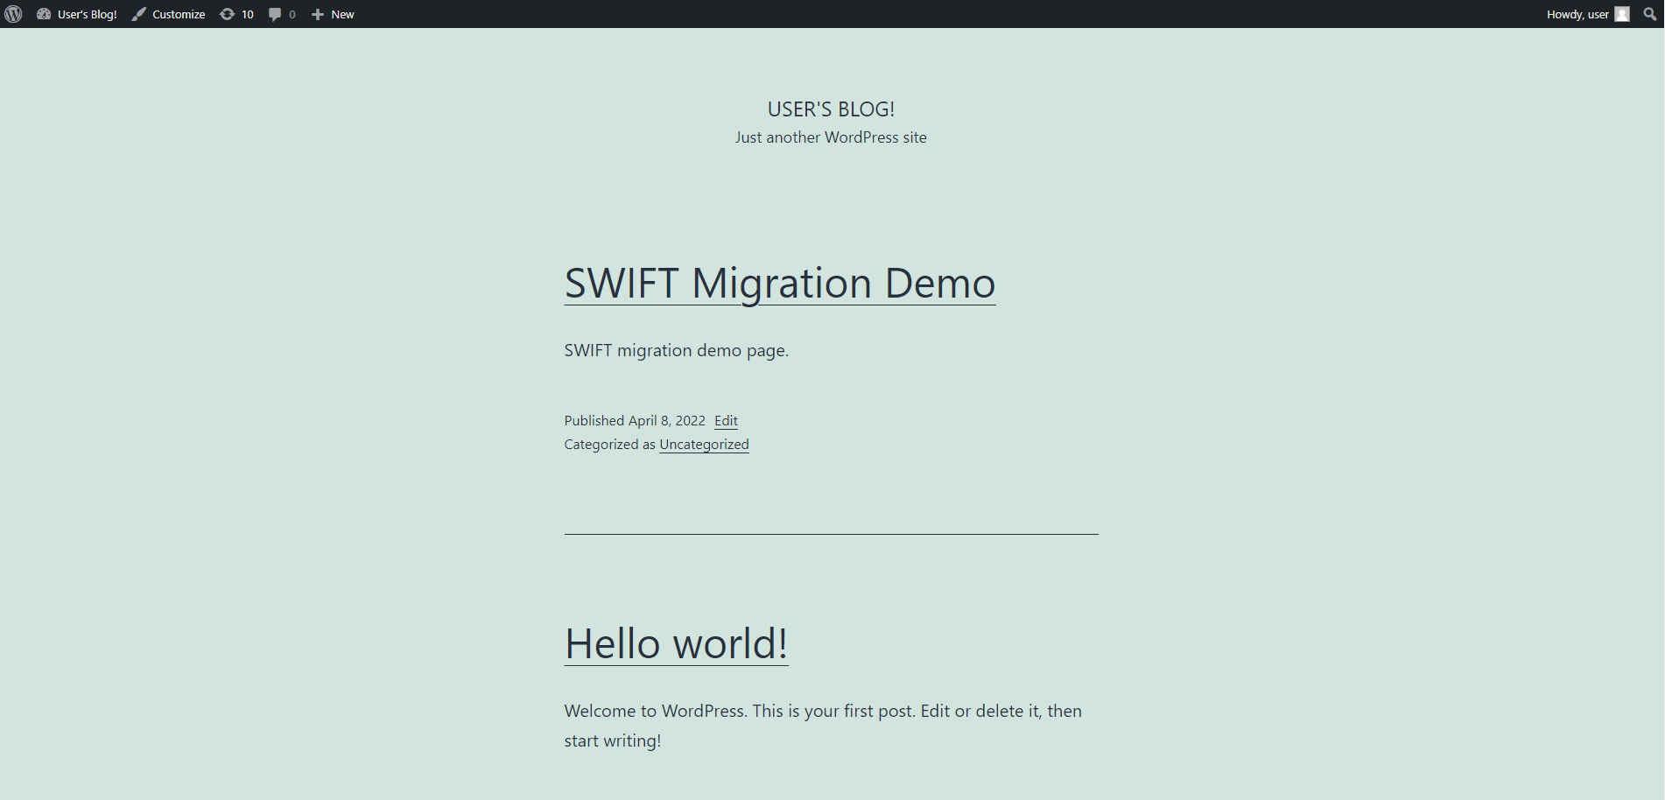1665x800 pixels.
Task: Click the text SWIFT migration demo page.
Action: (677, 351)
